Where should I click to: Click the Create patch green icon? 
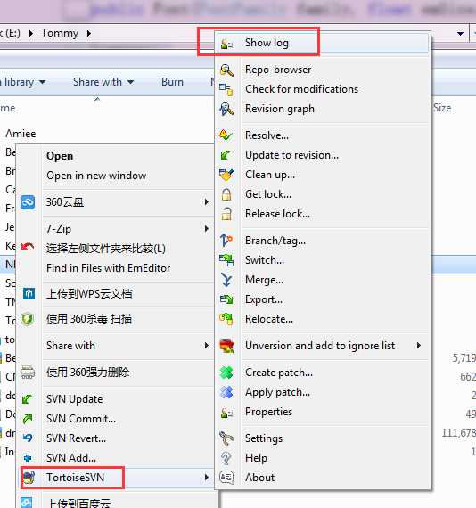[226, 373]
